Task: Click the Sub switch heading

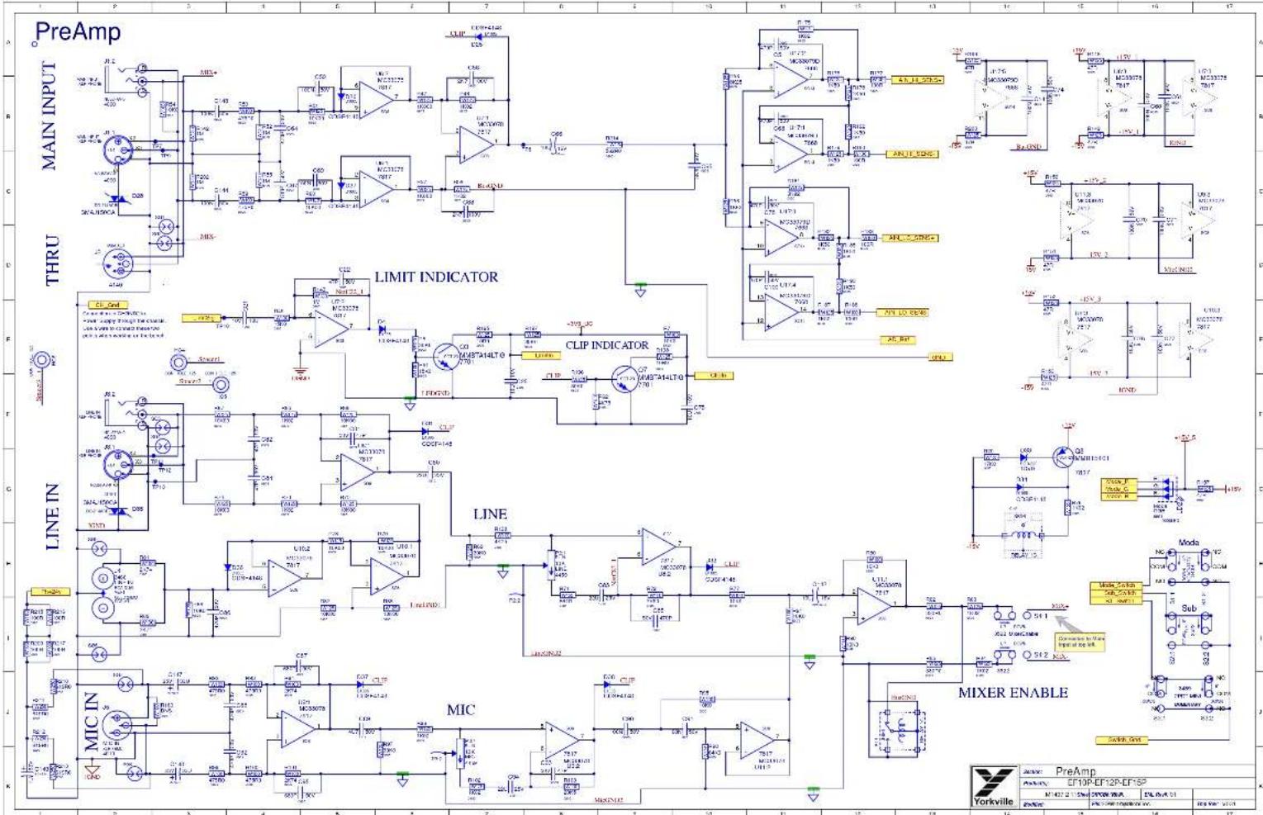Action: coord(1189,608)
